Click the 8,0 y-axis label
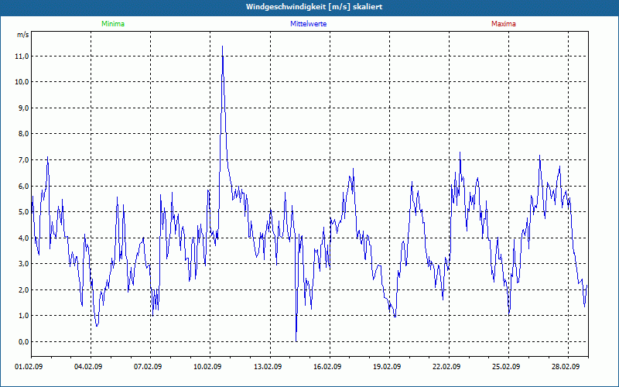Image resolution: width=619 pixels, height=387 pixels. [x=24, y=134]
